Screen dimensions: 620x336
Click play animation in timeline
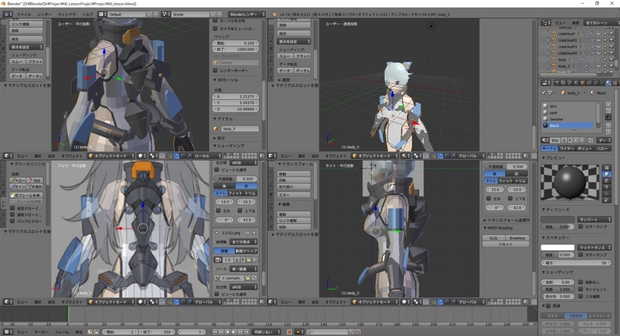click(234, 332)
